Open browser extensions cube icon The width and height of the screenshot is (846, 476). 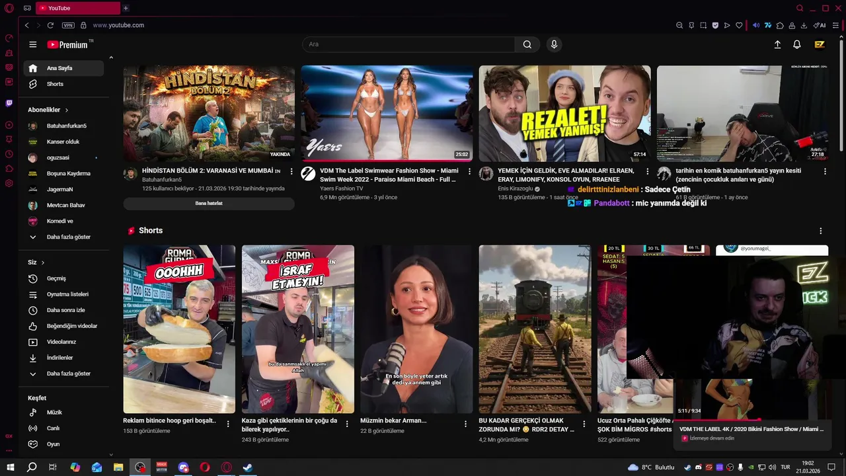coord(780,25)
